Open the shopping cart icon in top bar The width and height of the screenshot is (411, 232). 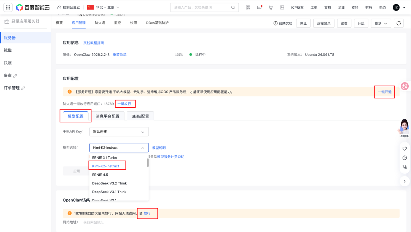pos(271,7)
